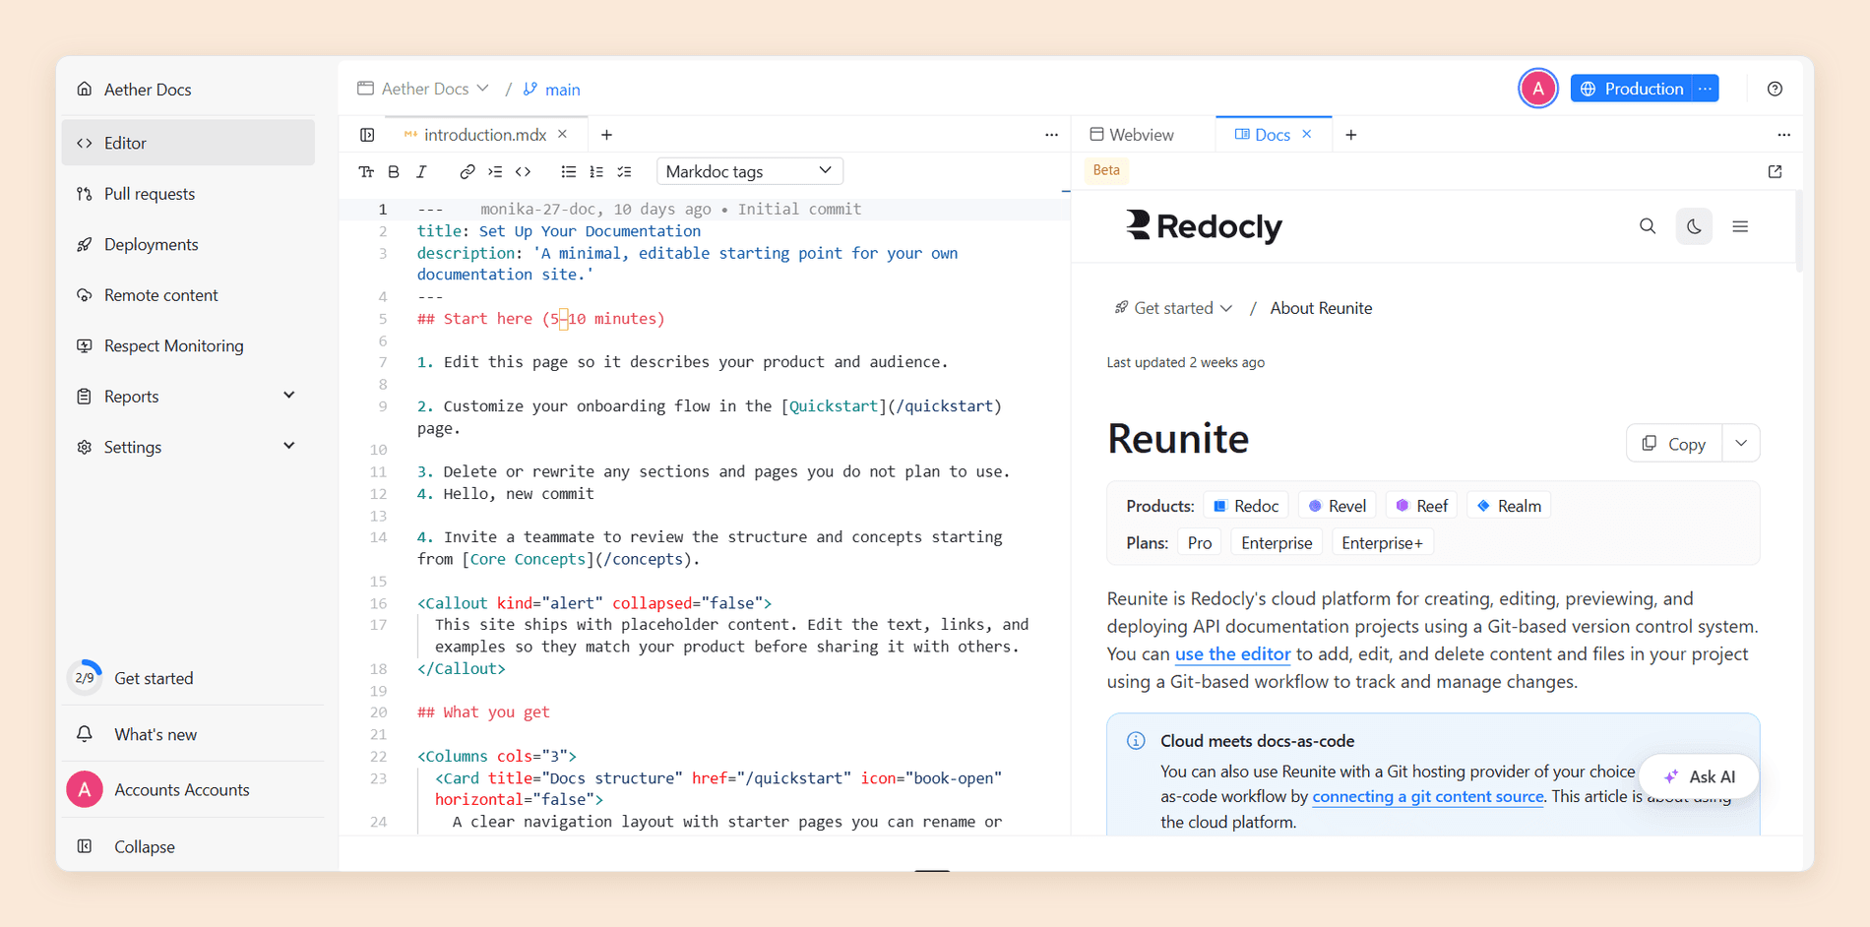
Task: Insert a link with the link icon
Action: coord(467,171)
